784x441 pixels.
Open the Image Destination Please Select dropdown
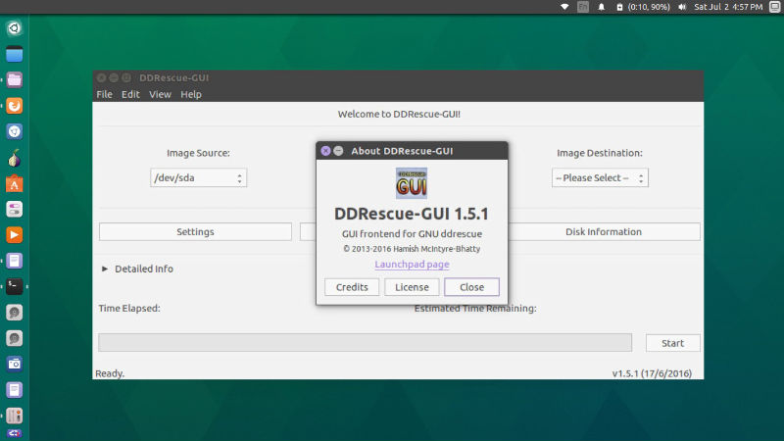600,178
